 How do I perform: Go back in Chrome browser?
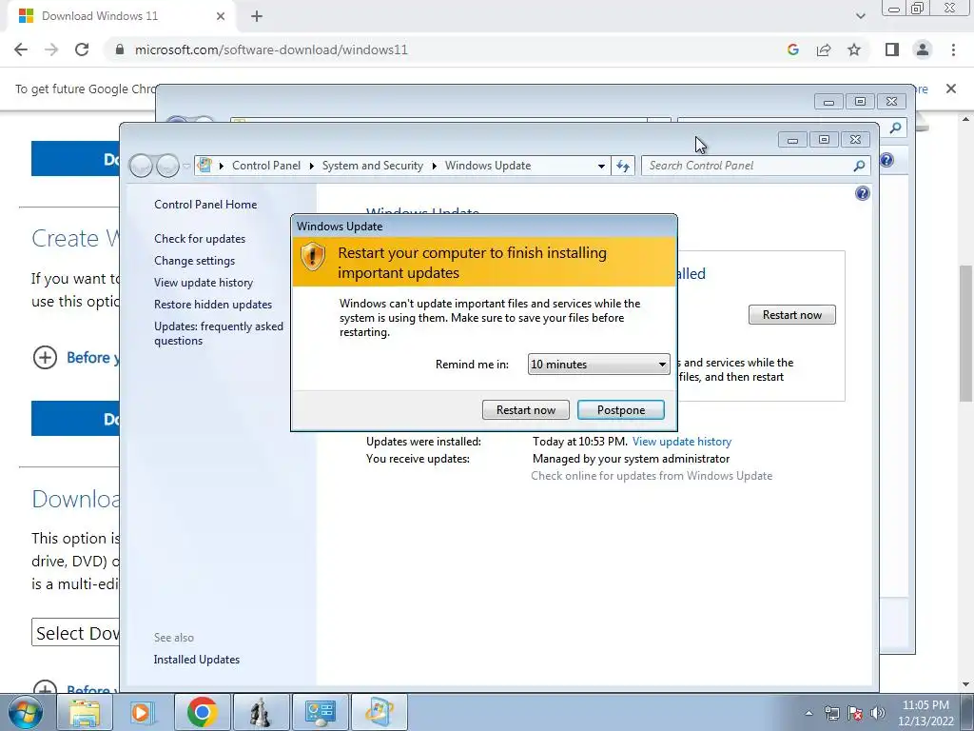click(x=21, y=49)
